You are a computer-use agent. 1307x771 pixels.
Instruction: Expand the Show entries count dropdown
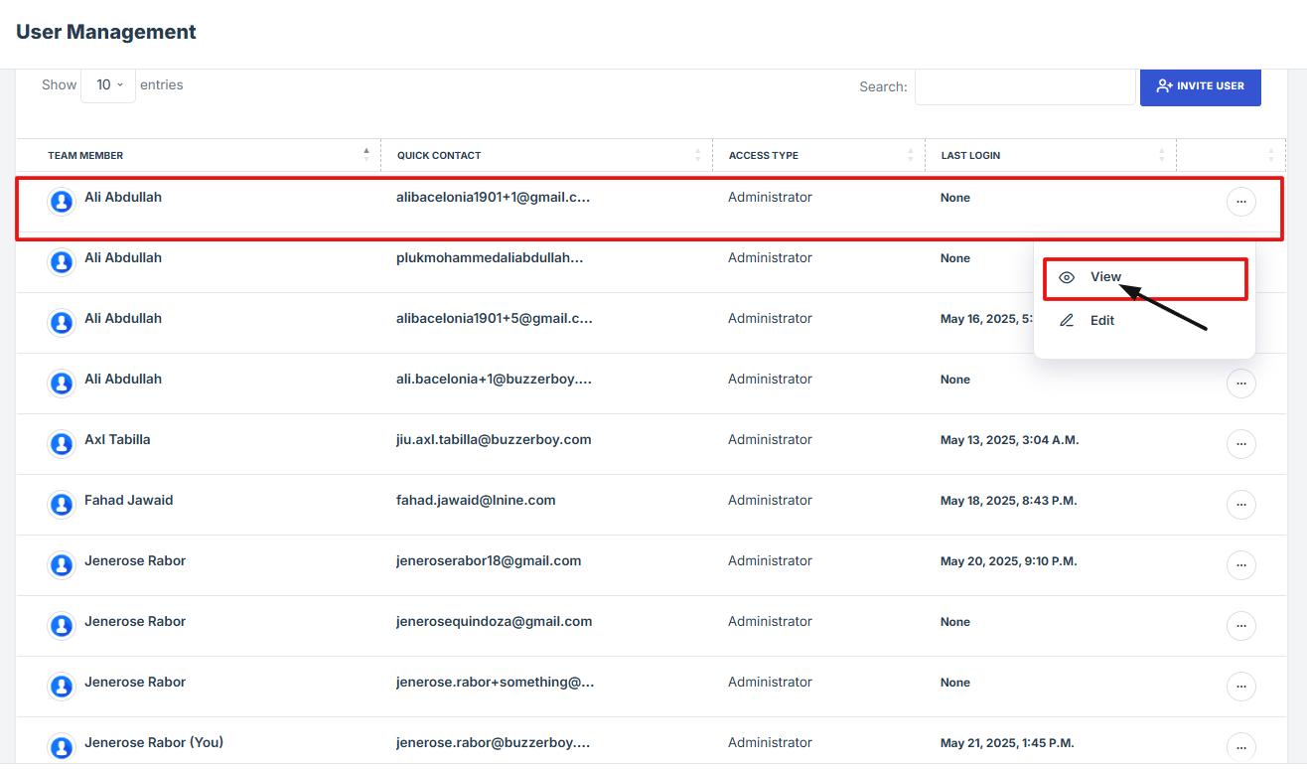[108, 85]
